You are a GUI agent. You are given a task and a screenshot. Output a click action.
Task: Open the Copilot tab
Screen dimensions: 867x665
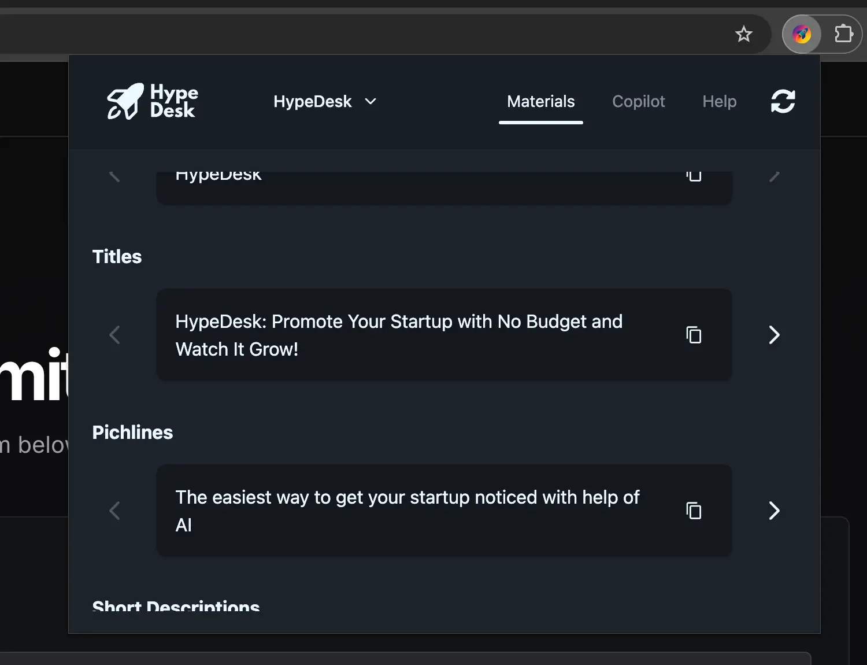coord(638,102)
